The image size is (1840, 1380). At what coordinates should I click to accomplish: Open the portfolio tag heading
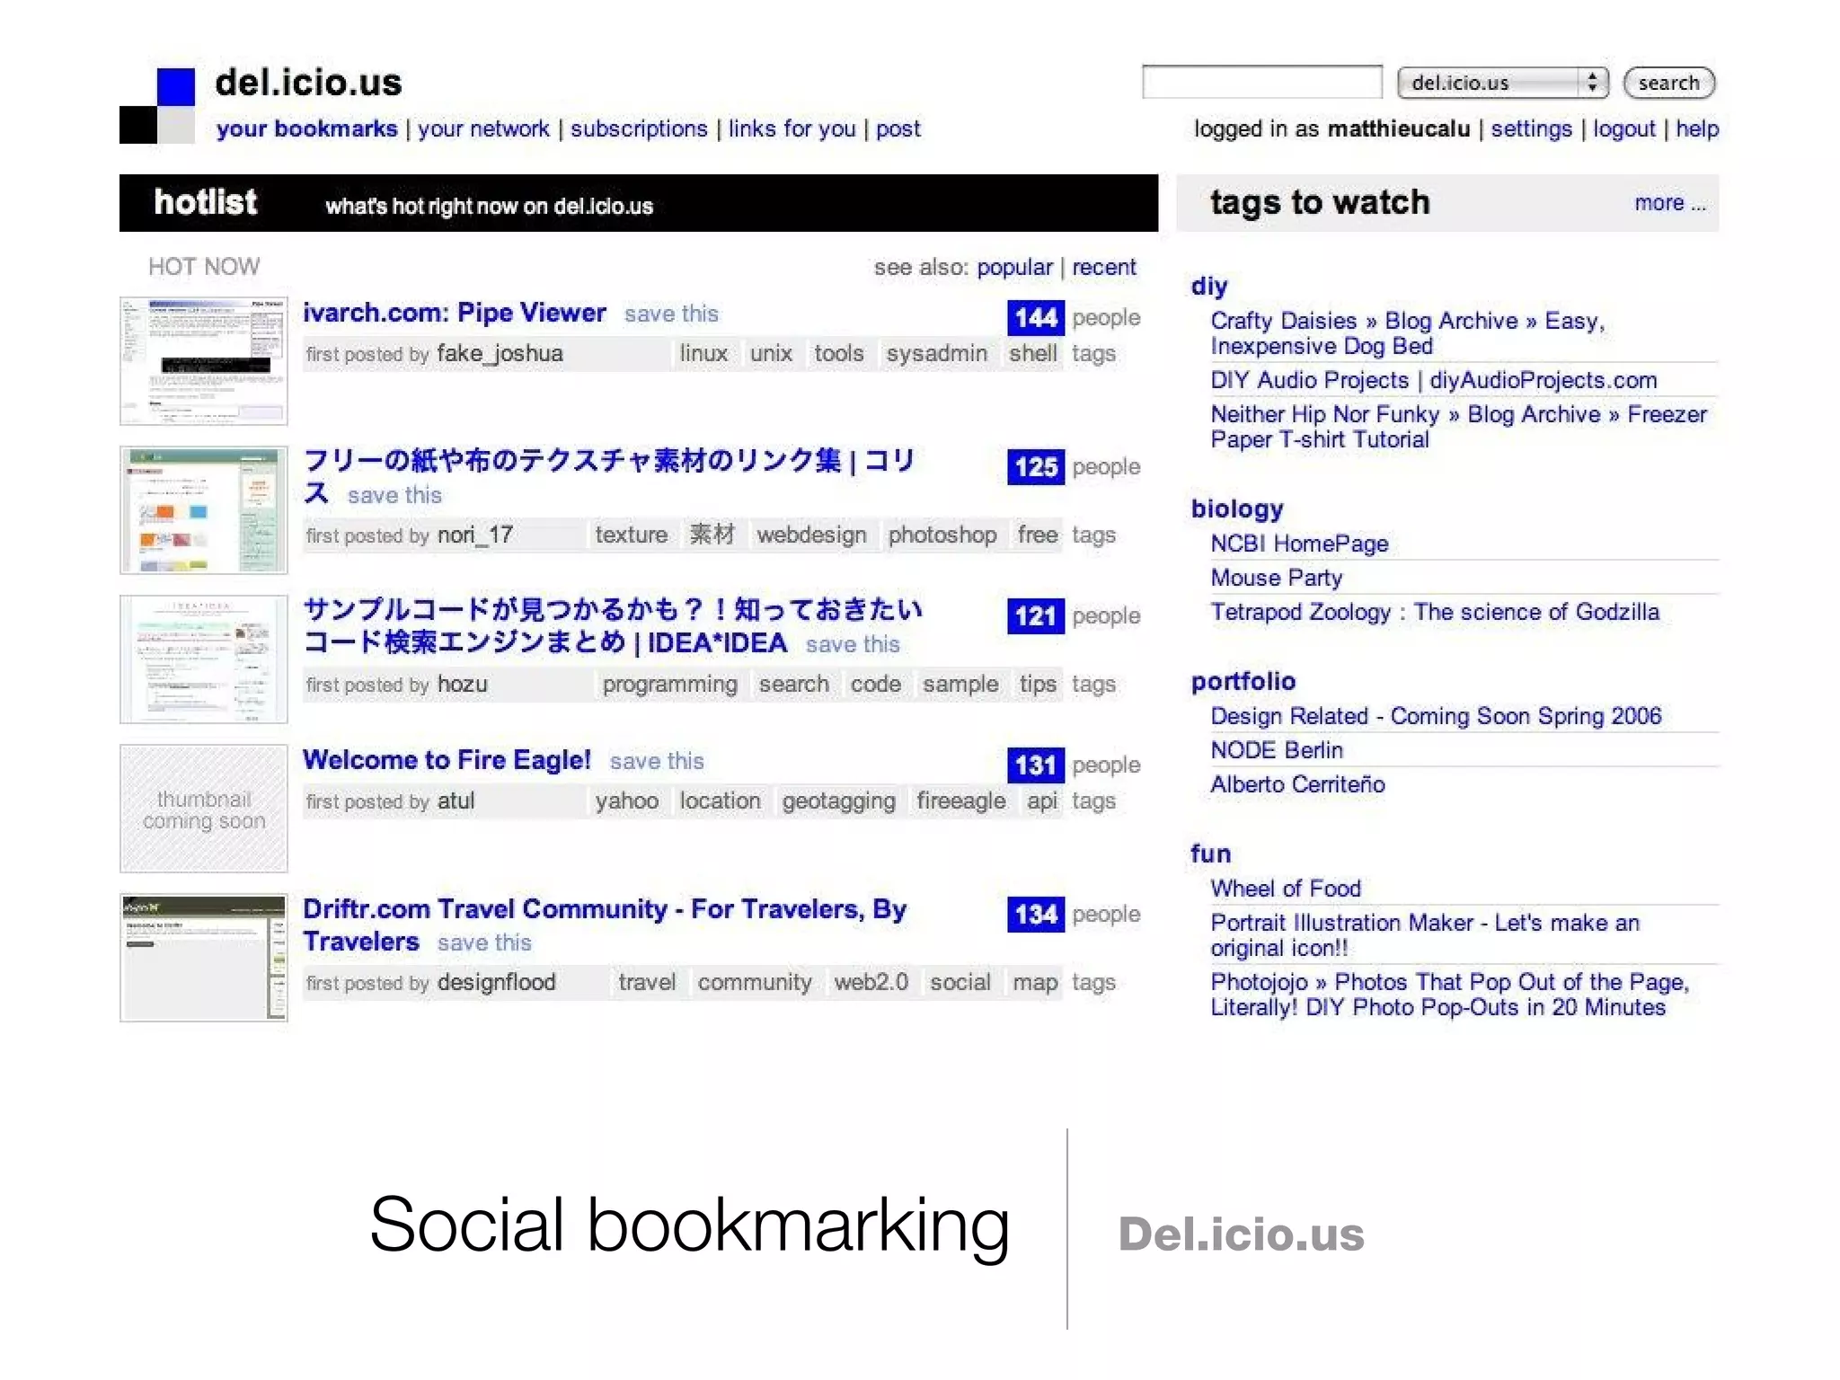1243,682
